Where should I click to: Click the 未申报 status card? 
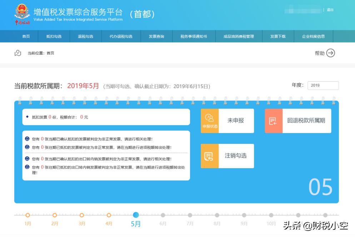(x=236, y=120)
